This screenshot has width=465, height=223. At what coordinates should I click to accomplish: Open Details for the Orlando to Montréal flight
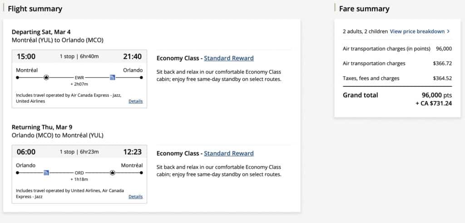pos(135,197)
